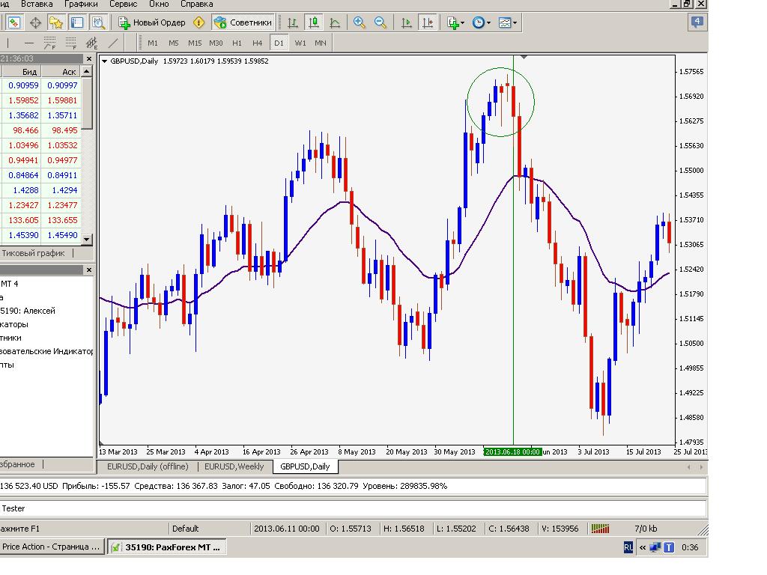Image resolution: width=767 pixels, height=575 pixels.
Task: Set timeframe to MN
Action: coord(321,43)
